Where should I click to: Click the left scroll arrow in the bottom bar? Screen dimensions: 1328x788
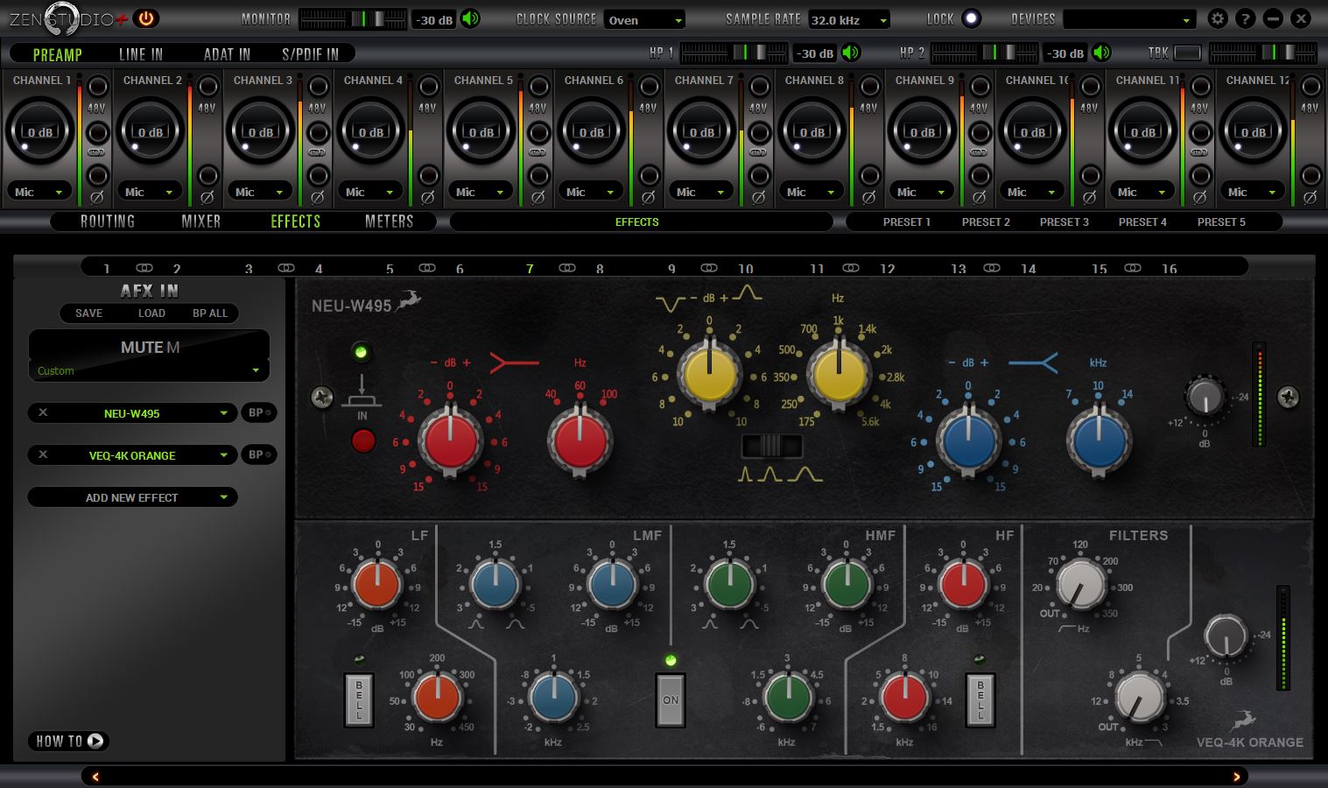coord(95,777)
